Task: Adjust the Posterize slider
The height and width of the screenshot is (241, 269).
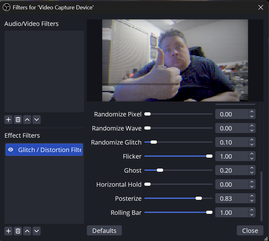Action: (178, 198)
